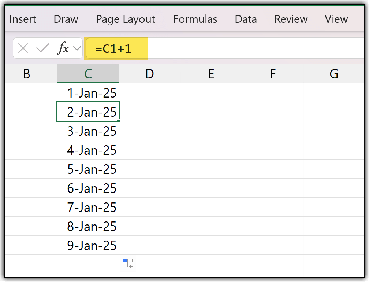Screen dimensions: 369x282
Task: Click the Enter checkmark formula icon
Action: 43,48
